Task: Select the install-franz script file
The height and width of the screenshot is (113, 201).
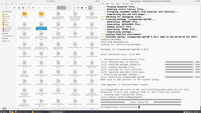Action: pyautogui.click(x=92, y=82)
